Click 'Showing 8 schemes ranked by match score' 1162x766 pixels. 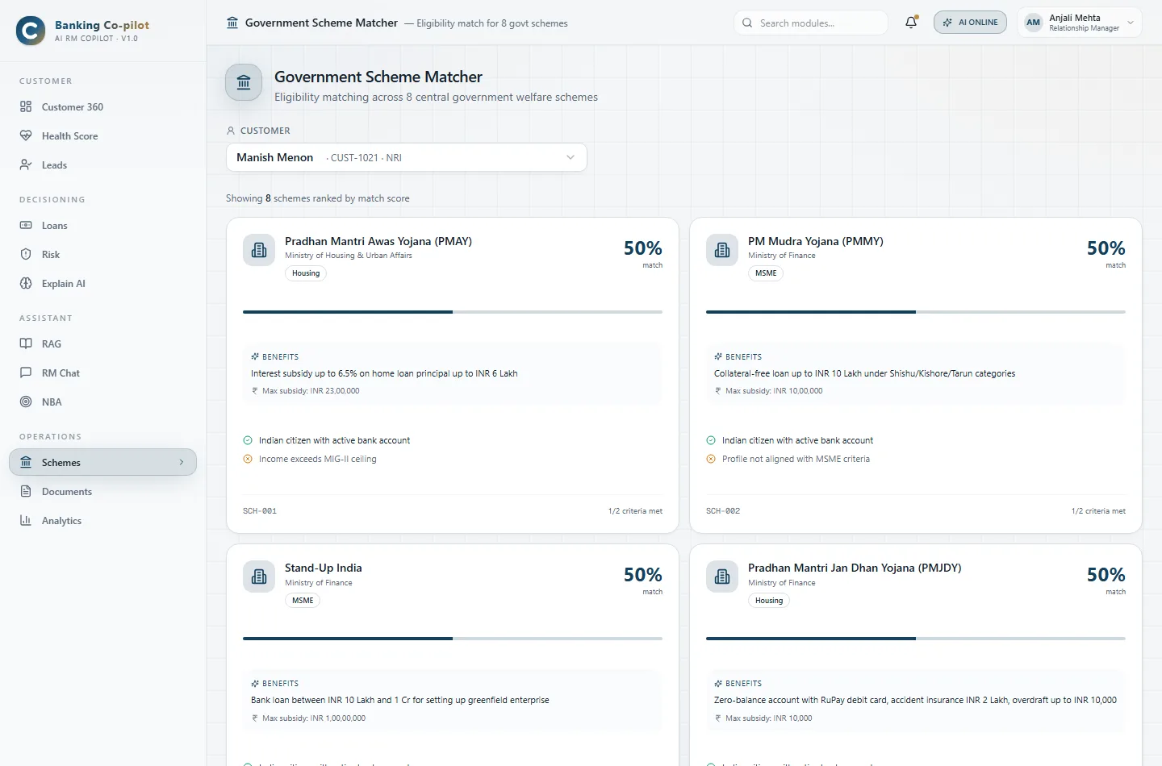tap(318, 198)
